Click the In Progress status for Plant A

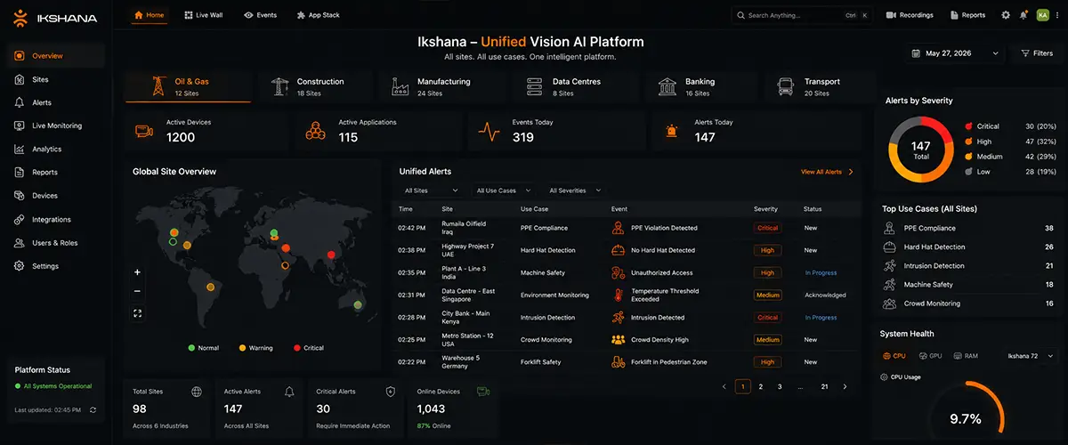[821, 272]
